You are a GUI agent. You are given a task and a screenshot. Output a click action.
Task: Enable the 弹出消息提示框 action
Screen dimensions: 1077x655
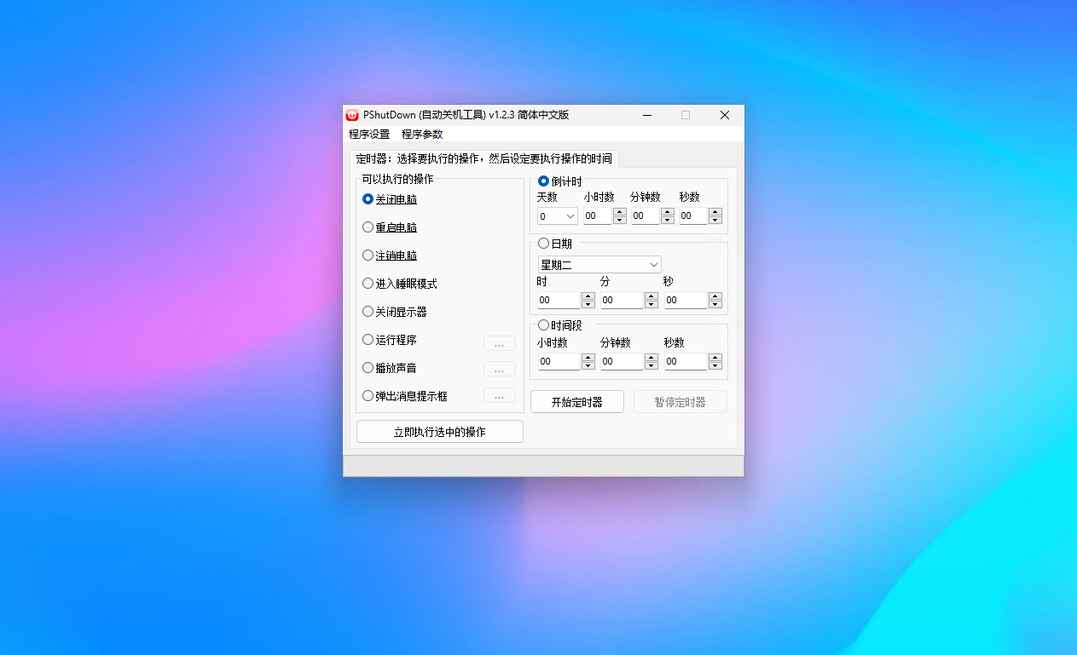367,396
